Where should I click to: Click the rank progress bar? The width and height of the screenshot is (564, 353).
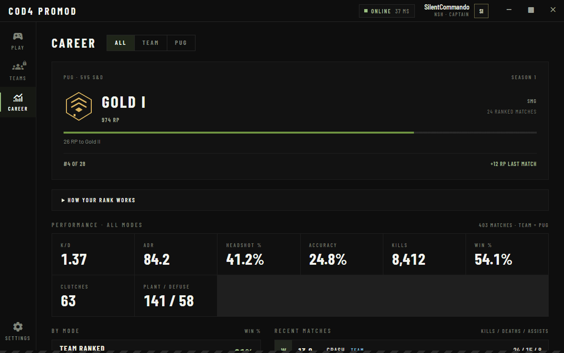pos(300,133)
